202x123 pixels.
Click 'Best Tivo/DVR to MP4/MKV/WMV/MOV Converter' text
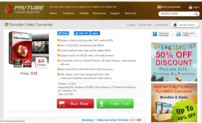(x=86, y=69)
